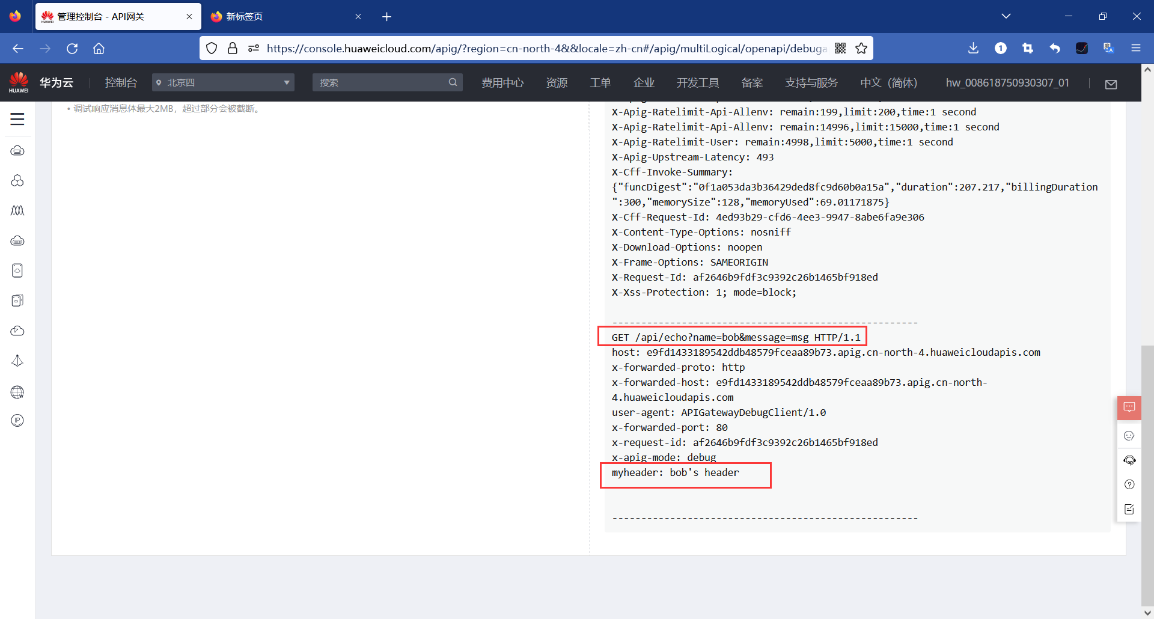Open the disk storage icon in sidebar
This screenshot has height=619, width=1154.
click(x=17, y=270)
